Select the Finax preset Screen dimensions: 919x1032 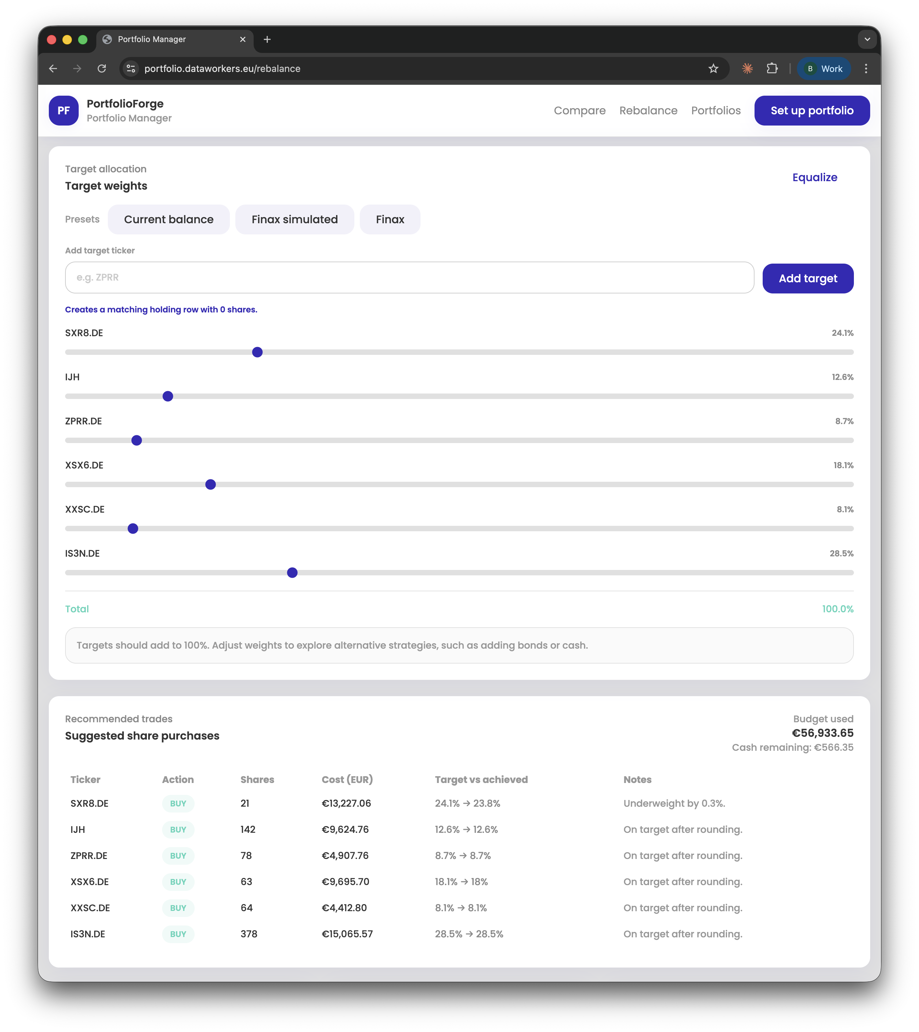click(x=389, y=219)
